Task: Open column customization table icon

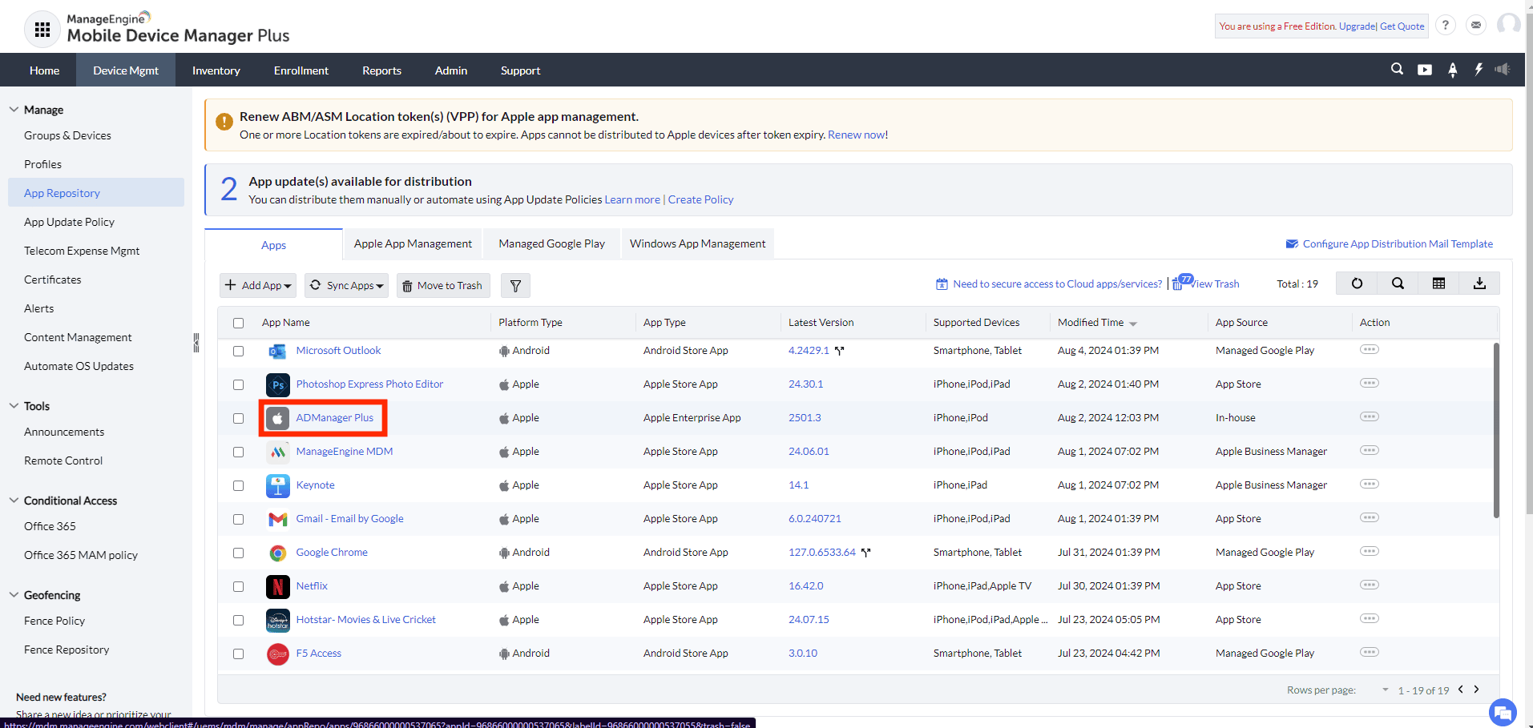Action: pyautogui.click(x=1438, y=283)
